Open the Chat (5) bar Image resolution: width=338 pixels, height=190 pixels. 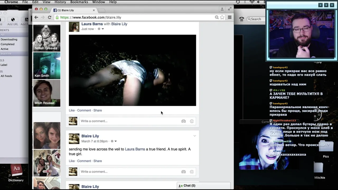[204, 186]
